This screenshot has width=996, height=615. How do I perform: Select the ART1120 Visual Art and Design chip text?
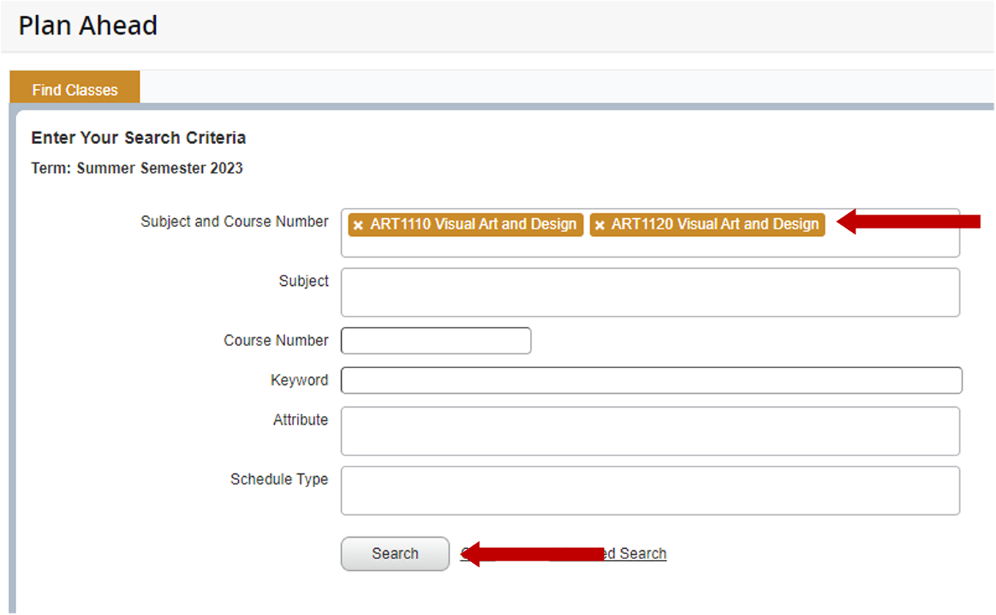(714, 225)
